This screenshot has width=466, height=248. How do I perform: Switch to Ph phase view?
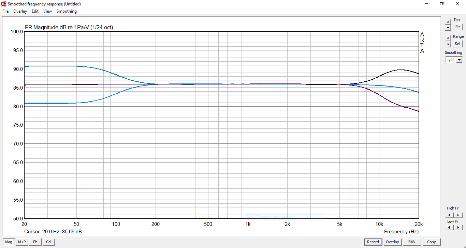point(35,242)
